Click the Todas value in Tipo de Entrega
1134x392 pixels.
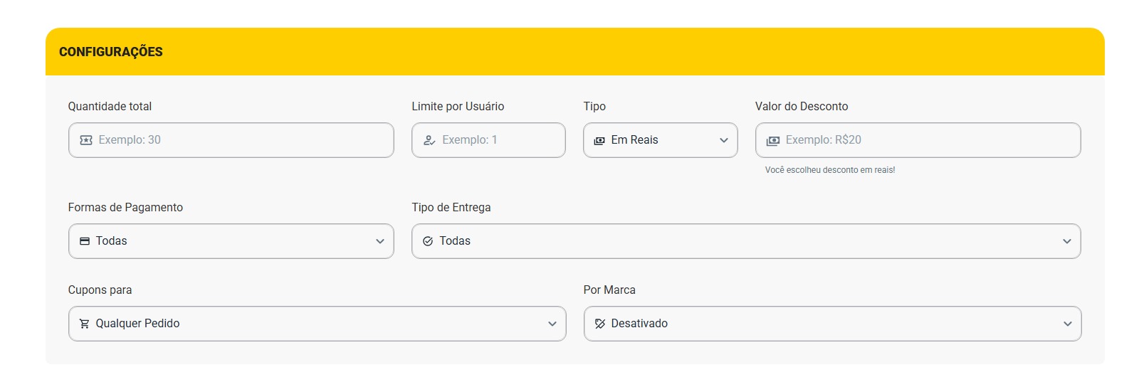455,241
